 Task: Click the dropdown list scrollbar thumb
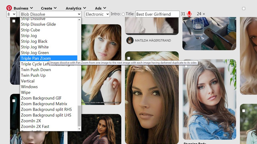(80, 116)
